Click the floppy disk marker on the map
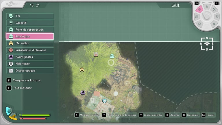This screenshot has height=125, width=222. pyautogui.click(x=96, y=54)
